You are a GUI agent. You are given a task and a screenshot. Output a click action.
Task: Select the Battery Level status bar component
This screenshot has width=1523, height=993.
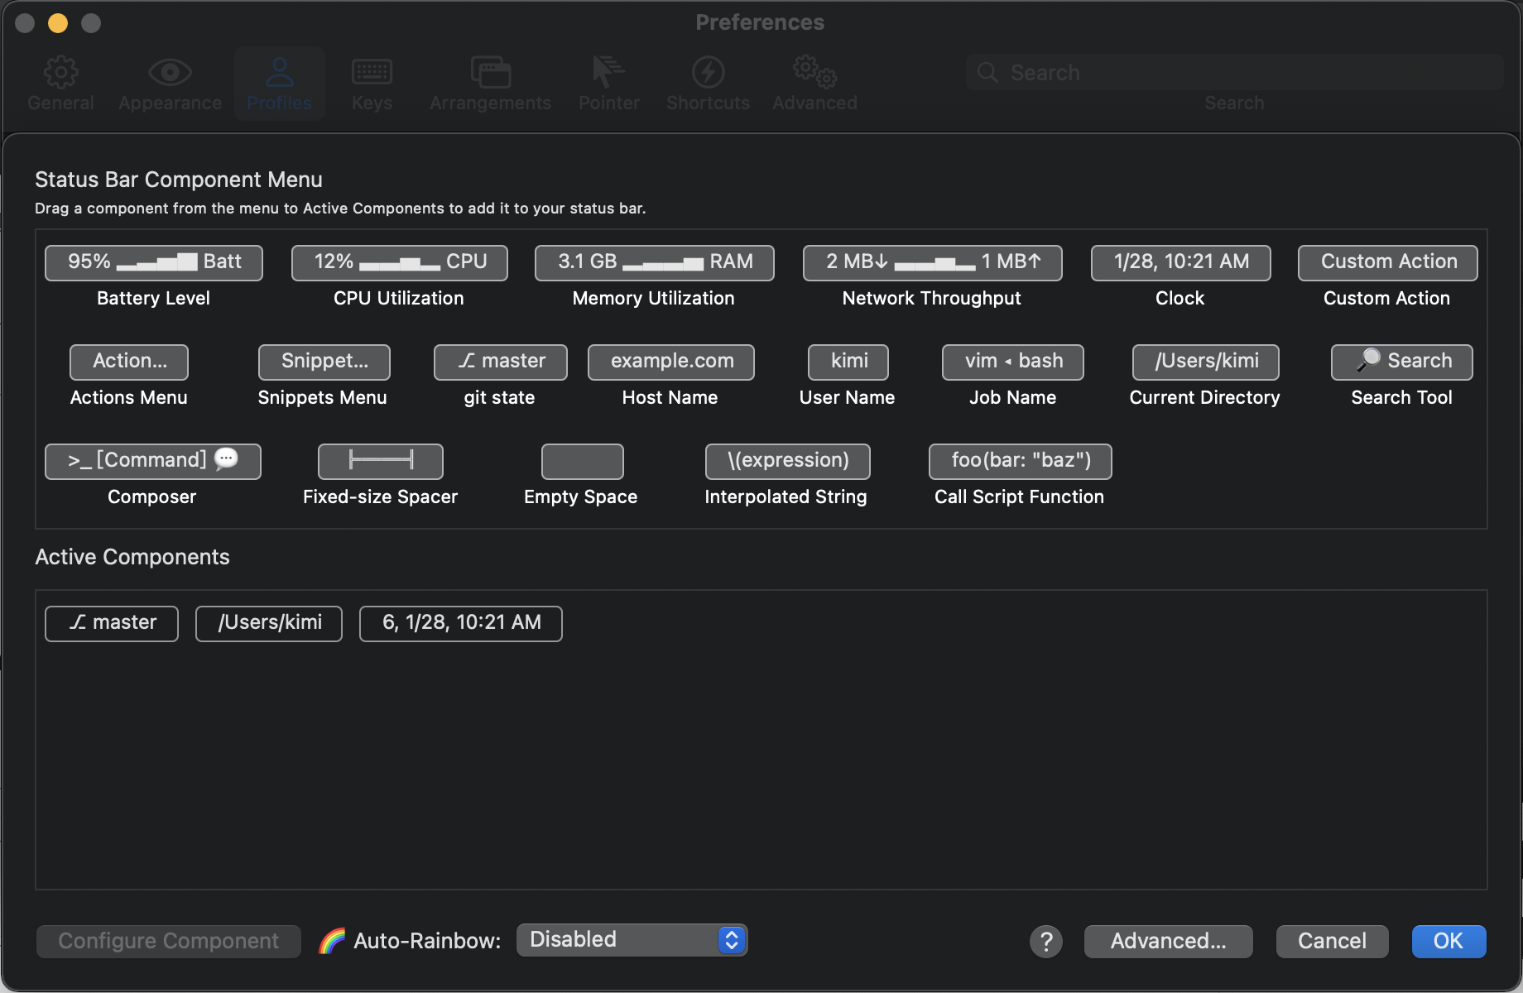coord(152,262)
